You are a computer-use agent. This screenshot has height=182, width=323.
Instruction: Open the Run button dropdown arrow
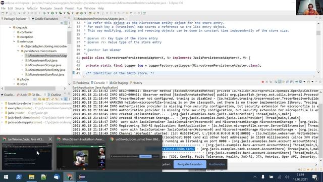point(56,13)
